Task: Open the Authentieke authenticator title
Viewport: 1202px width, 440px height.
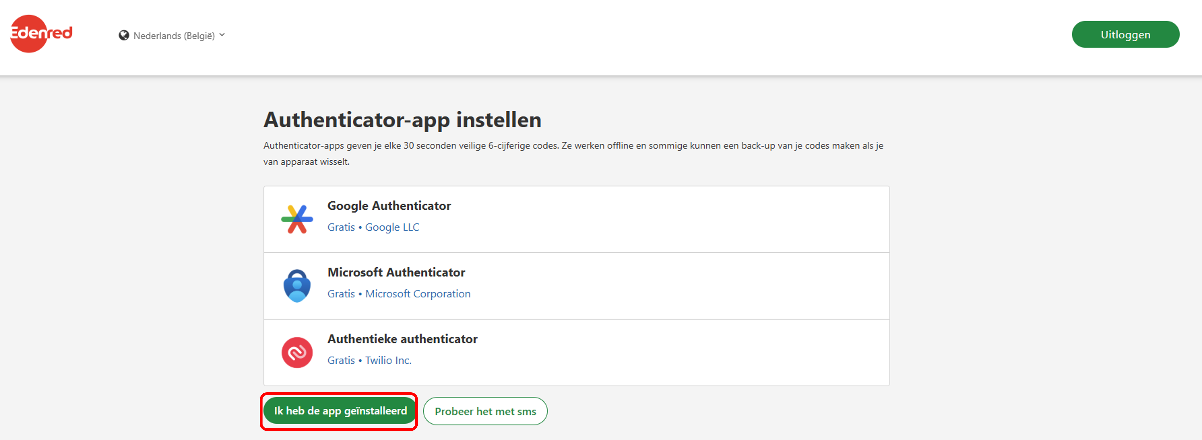Action: [402, 339]
